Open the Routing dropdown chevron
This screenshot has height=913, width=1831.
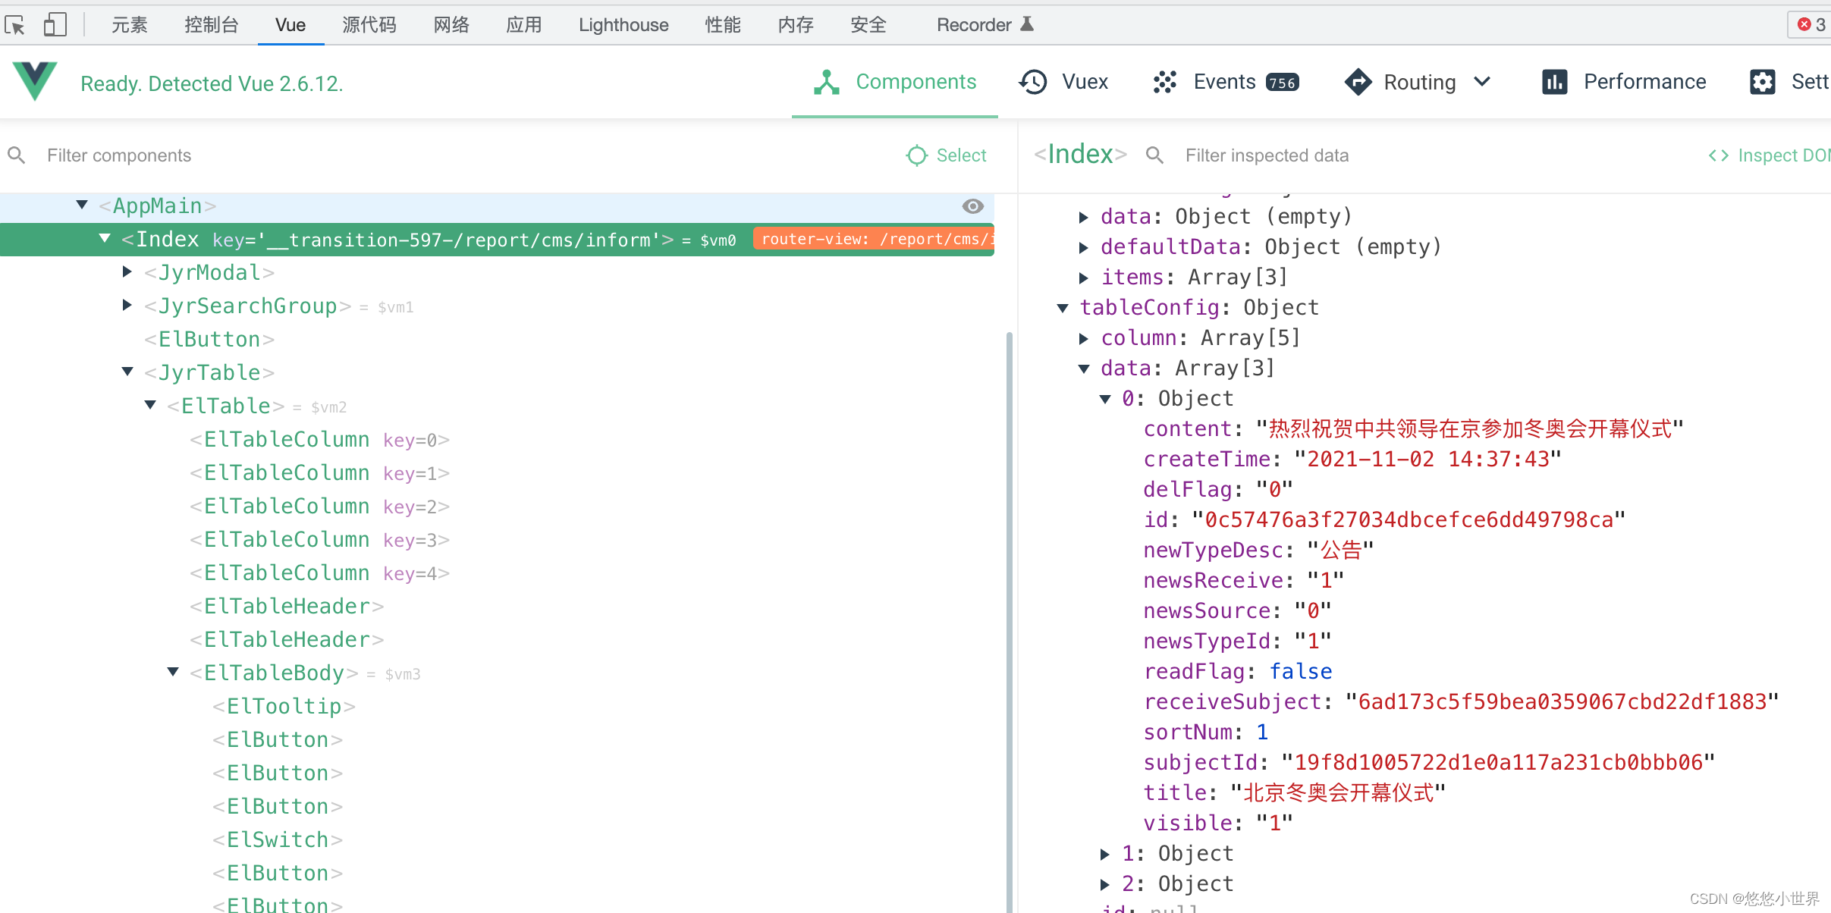1483,82
